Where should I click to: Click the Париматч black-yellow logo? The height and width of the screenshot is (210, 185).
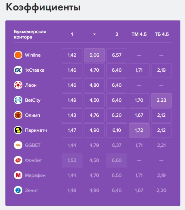(x=18, y=130)
